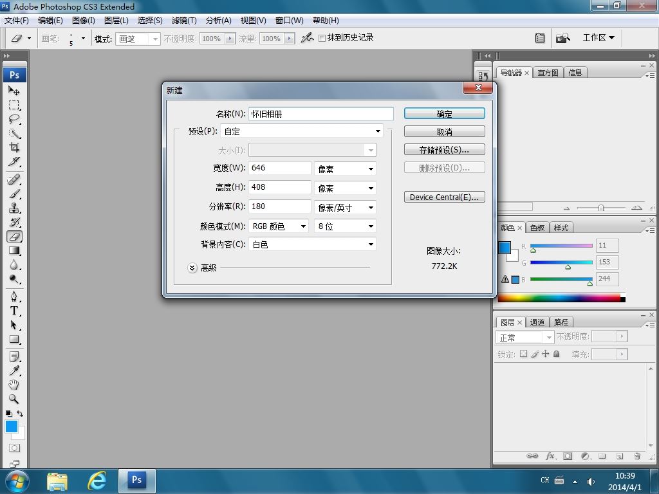Pick the Crop tool
The image size is (659, 494).
14,148
